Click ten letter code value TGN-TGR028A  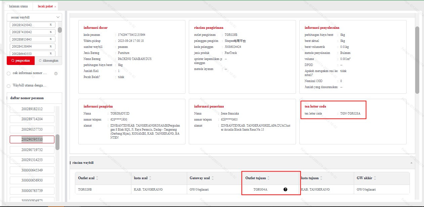[x=350, y=114]
